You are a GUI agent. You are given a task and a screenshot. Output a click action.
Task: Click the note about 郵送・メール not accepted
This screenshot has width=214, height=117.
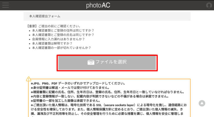click(x=70, y=88)
